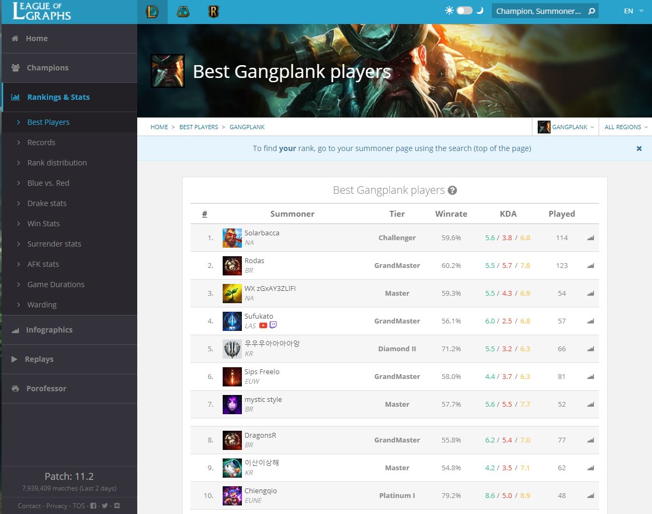Screen dimensions: 652x514
Task: Open Champions in the sidebar
Action: (x=69, y=68)
